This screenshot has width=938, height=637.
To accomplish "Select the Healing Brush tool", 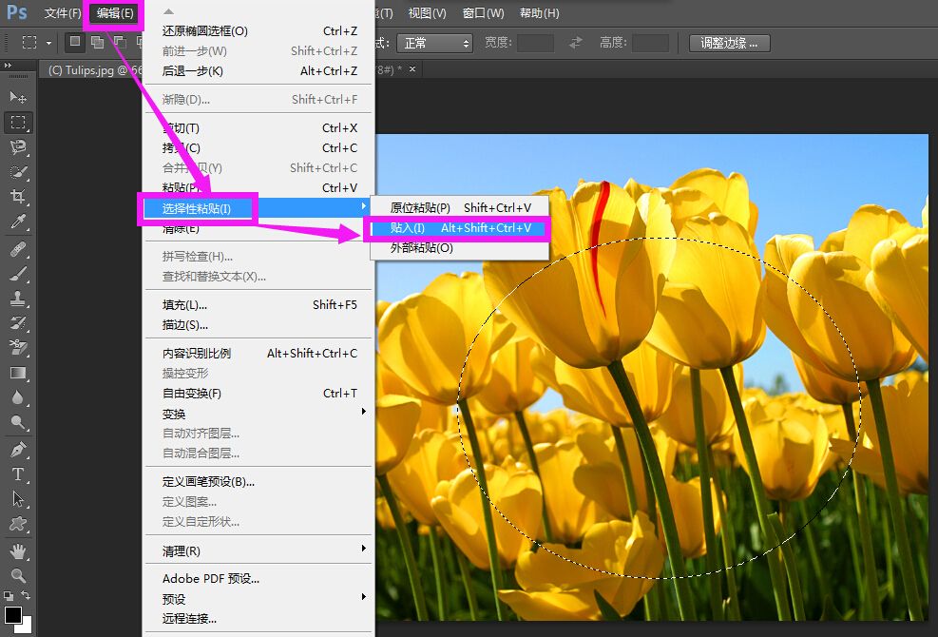I will 18,249.
